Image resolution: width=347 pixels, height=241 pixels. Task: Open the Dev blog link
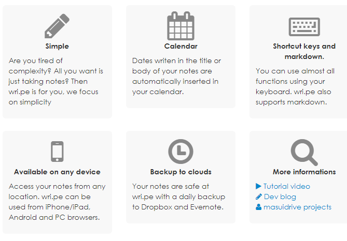[x=280, y=197]
